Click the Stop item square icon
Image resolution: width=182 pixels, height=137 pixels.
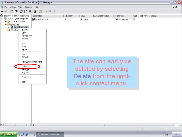pyautogui.click(x=50, y=11)
